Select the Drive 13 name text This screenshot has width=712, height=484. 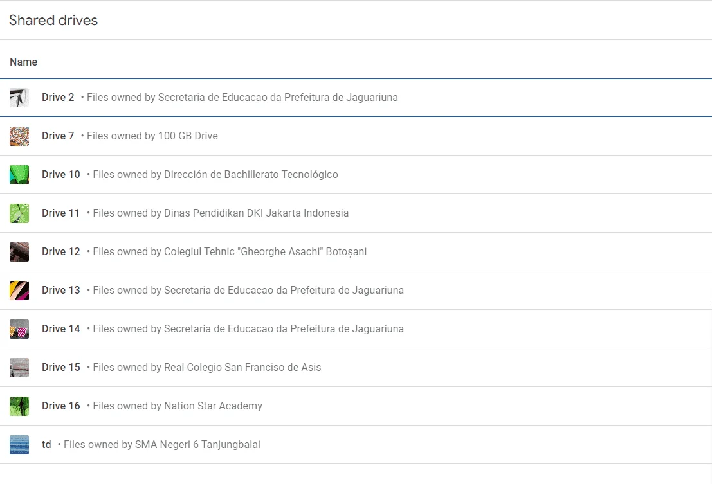[x=61, y=291]
